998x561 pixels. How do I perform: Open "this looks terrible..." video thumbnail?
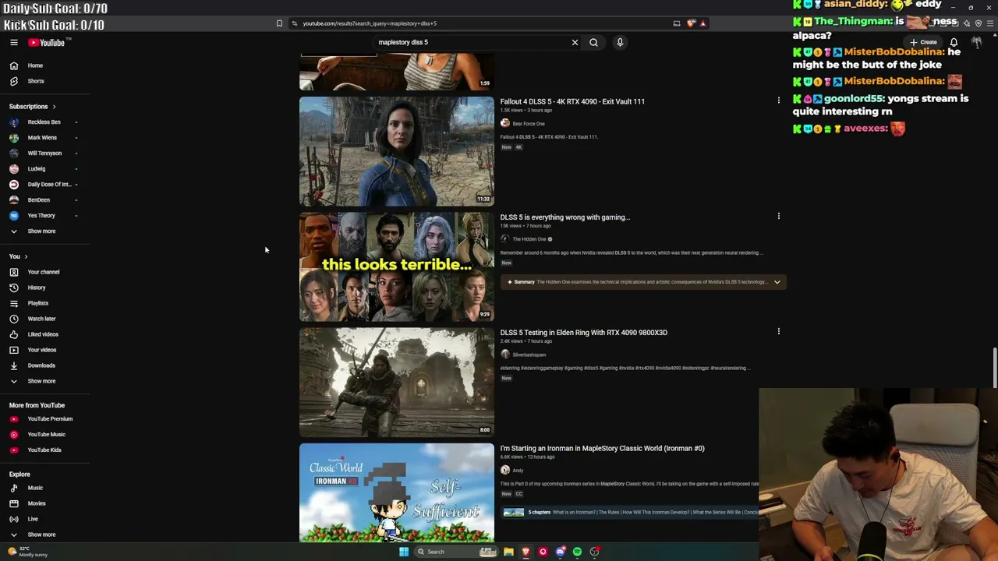[397, 266]
